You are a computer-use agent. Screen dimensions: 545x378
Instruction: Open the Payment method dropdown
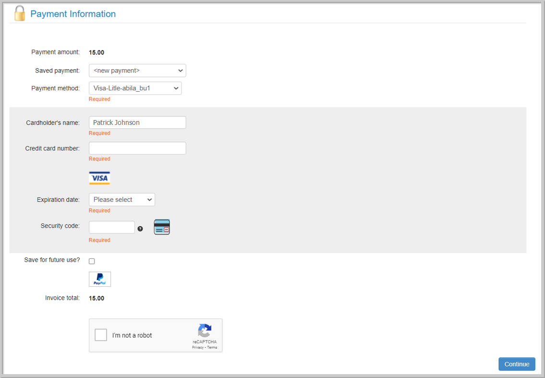135,88
